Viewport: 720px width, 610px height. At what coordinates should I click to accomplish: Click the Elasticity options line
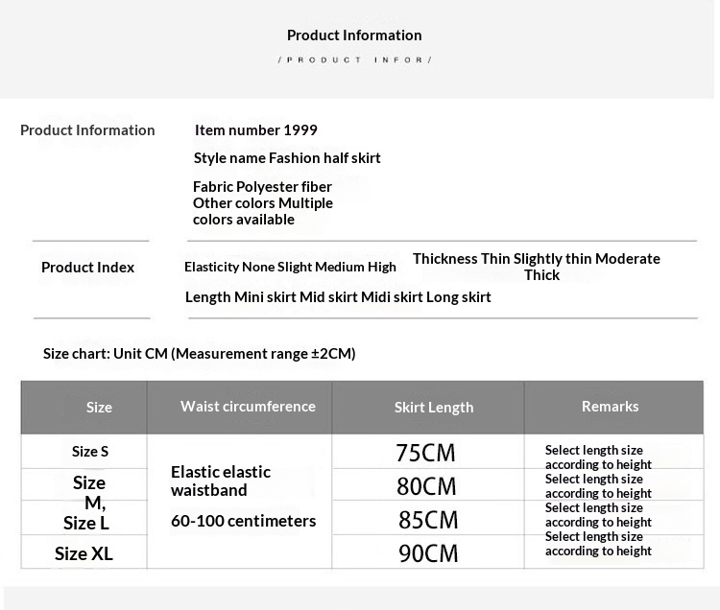click(290, 268)
